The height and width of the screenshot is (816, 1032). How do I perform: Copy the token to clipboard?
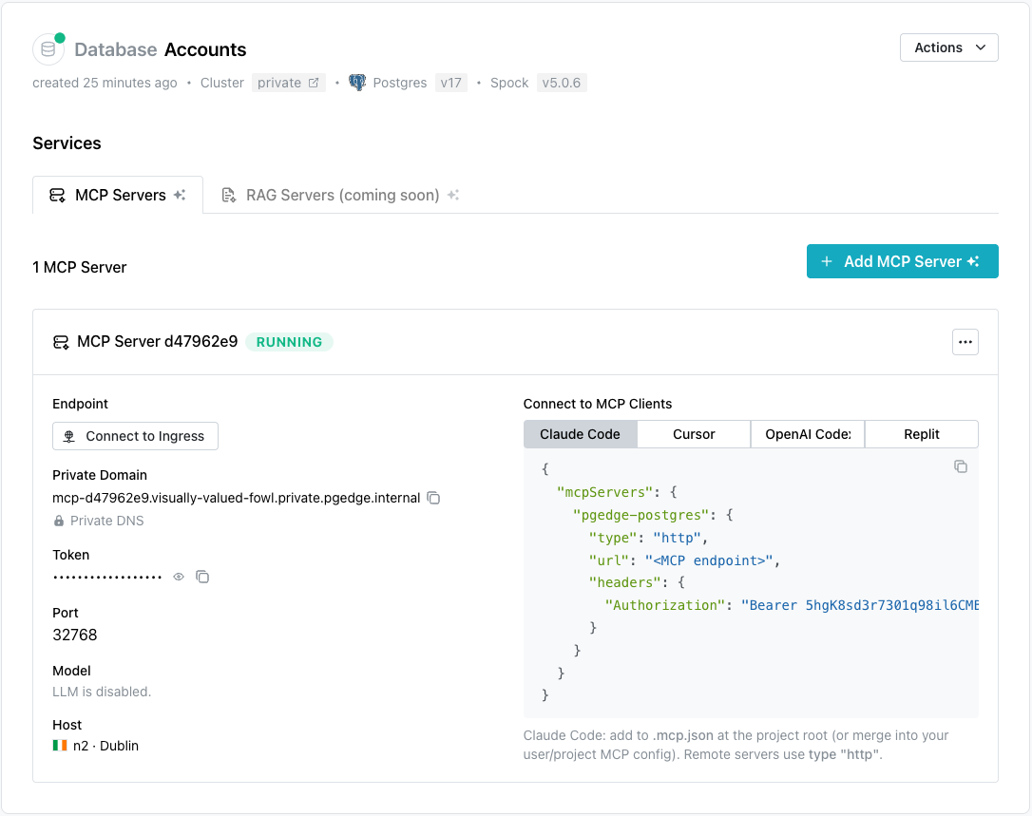tap(202, 577)
